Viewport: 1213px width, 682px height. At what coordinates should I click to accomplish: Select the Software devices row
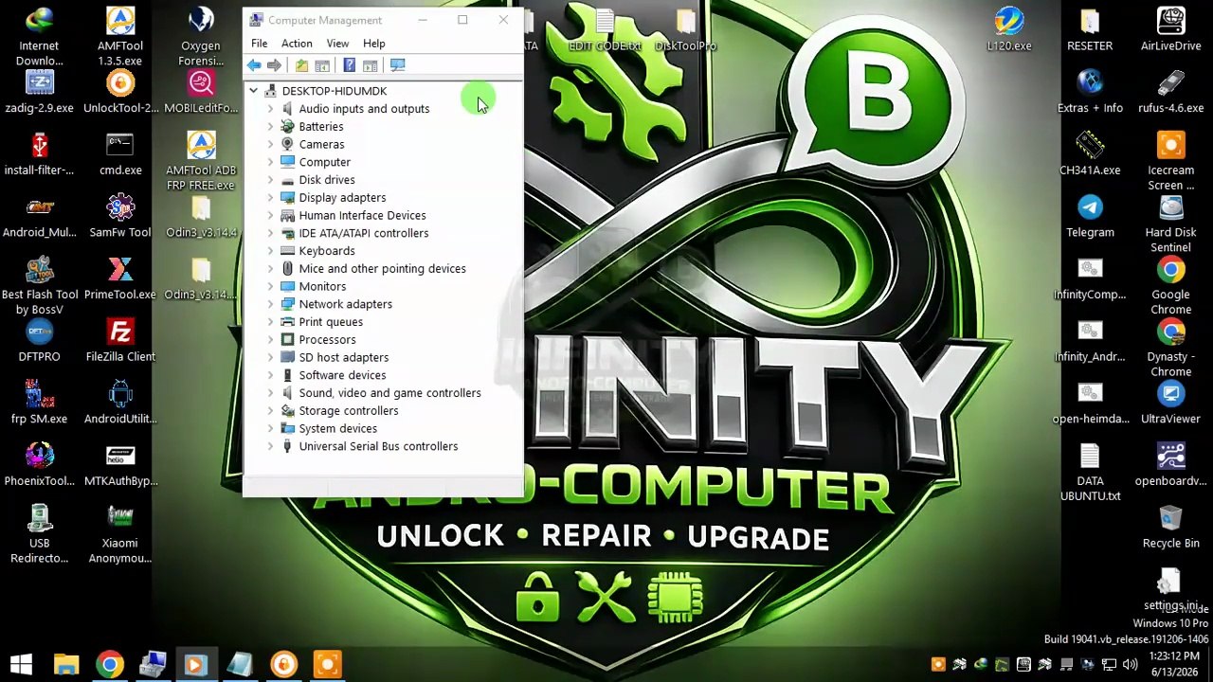pos(342,375)
